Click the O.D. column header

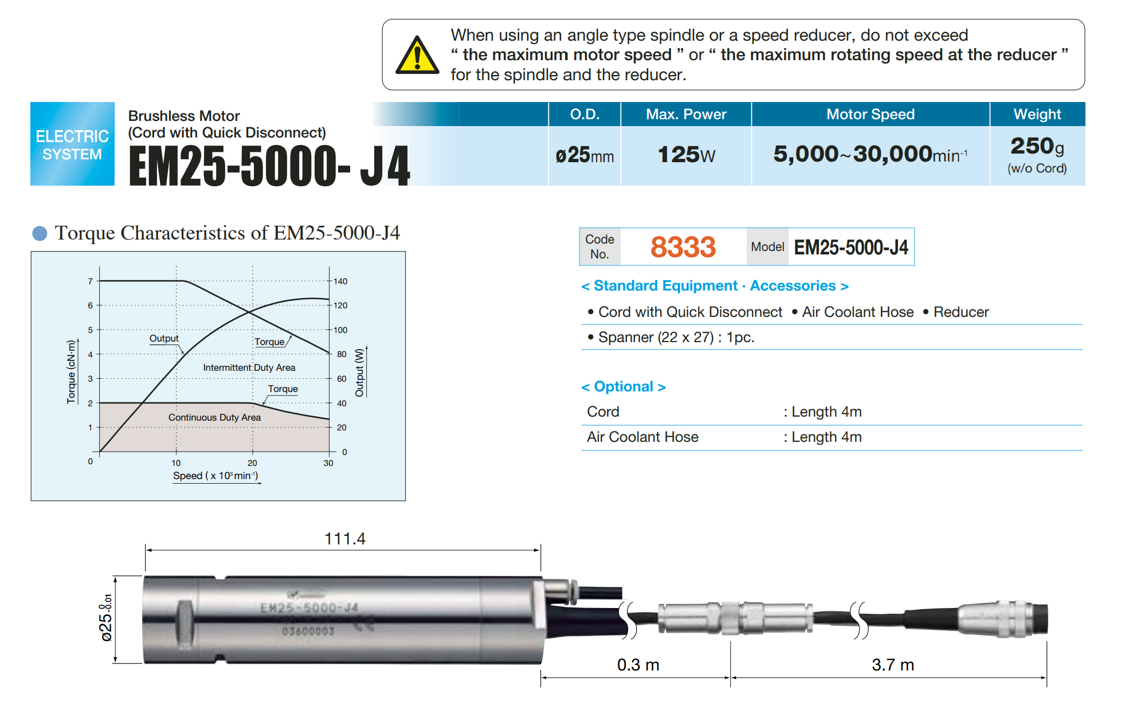585,114
